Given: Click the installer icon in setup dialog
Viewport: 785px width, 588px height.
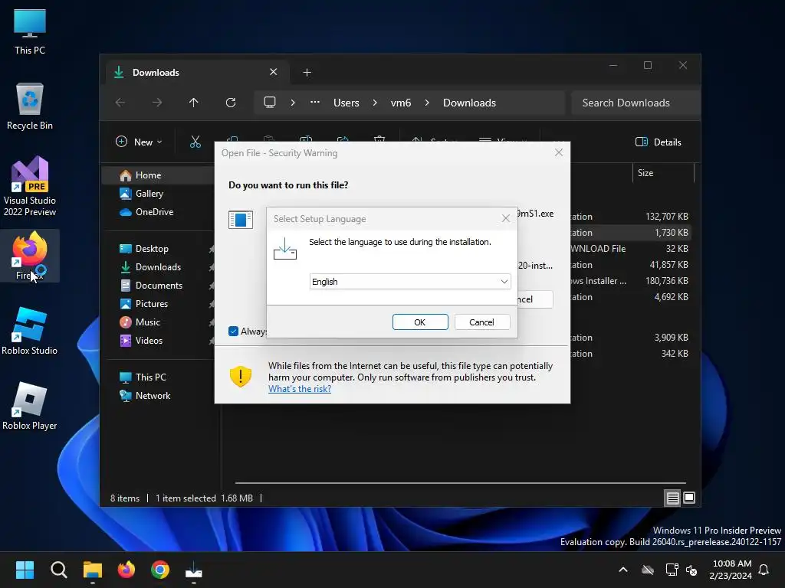Looking at the screenshot, I should (x=285, y=249).
